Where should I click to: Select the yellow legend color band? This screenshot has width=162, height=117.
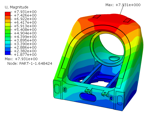[x=8, y=24]
